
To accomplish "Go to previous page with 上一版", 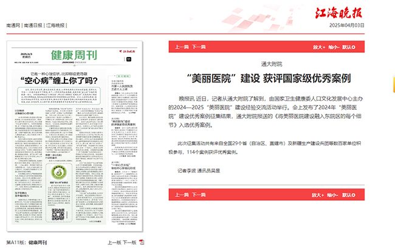I will click(x=114, y=242).
